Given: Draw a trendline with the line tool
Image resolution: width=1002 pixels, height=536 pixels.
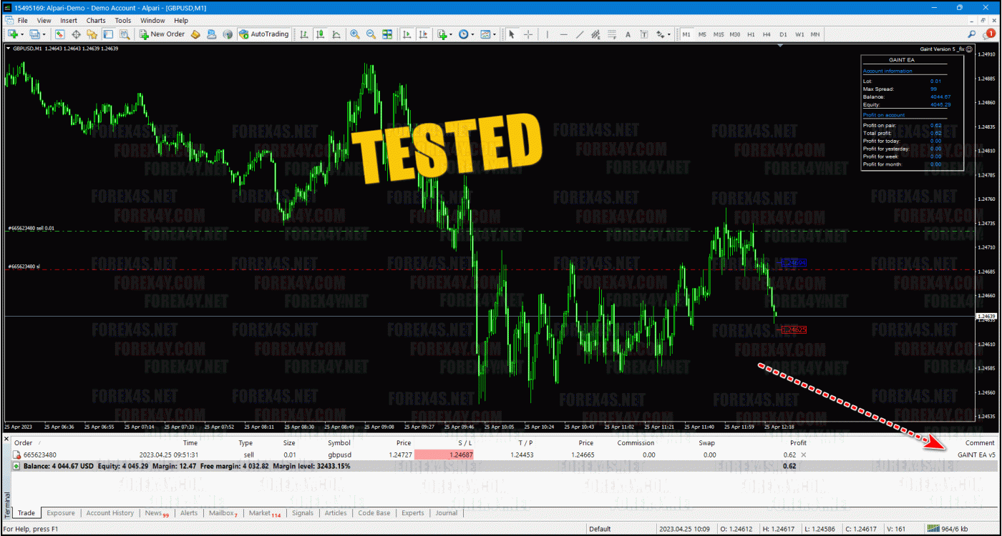Looking at the screenshot, I should pyautogui.click(x=580, y=34).
